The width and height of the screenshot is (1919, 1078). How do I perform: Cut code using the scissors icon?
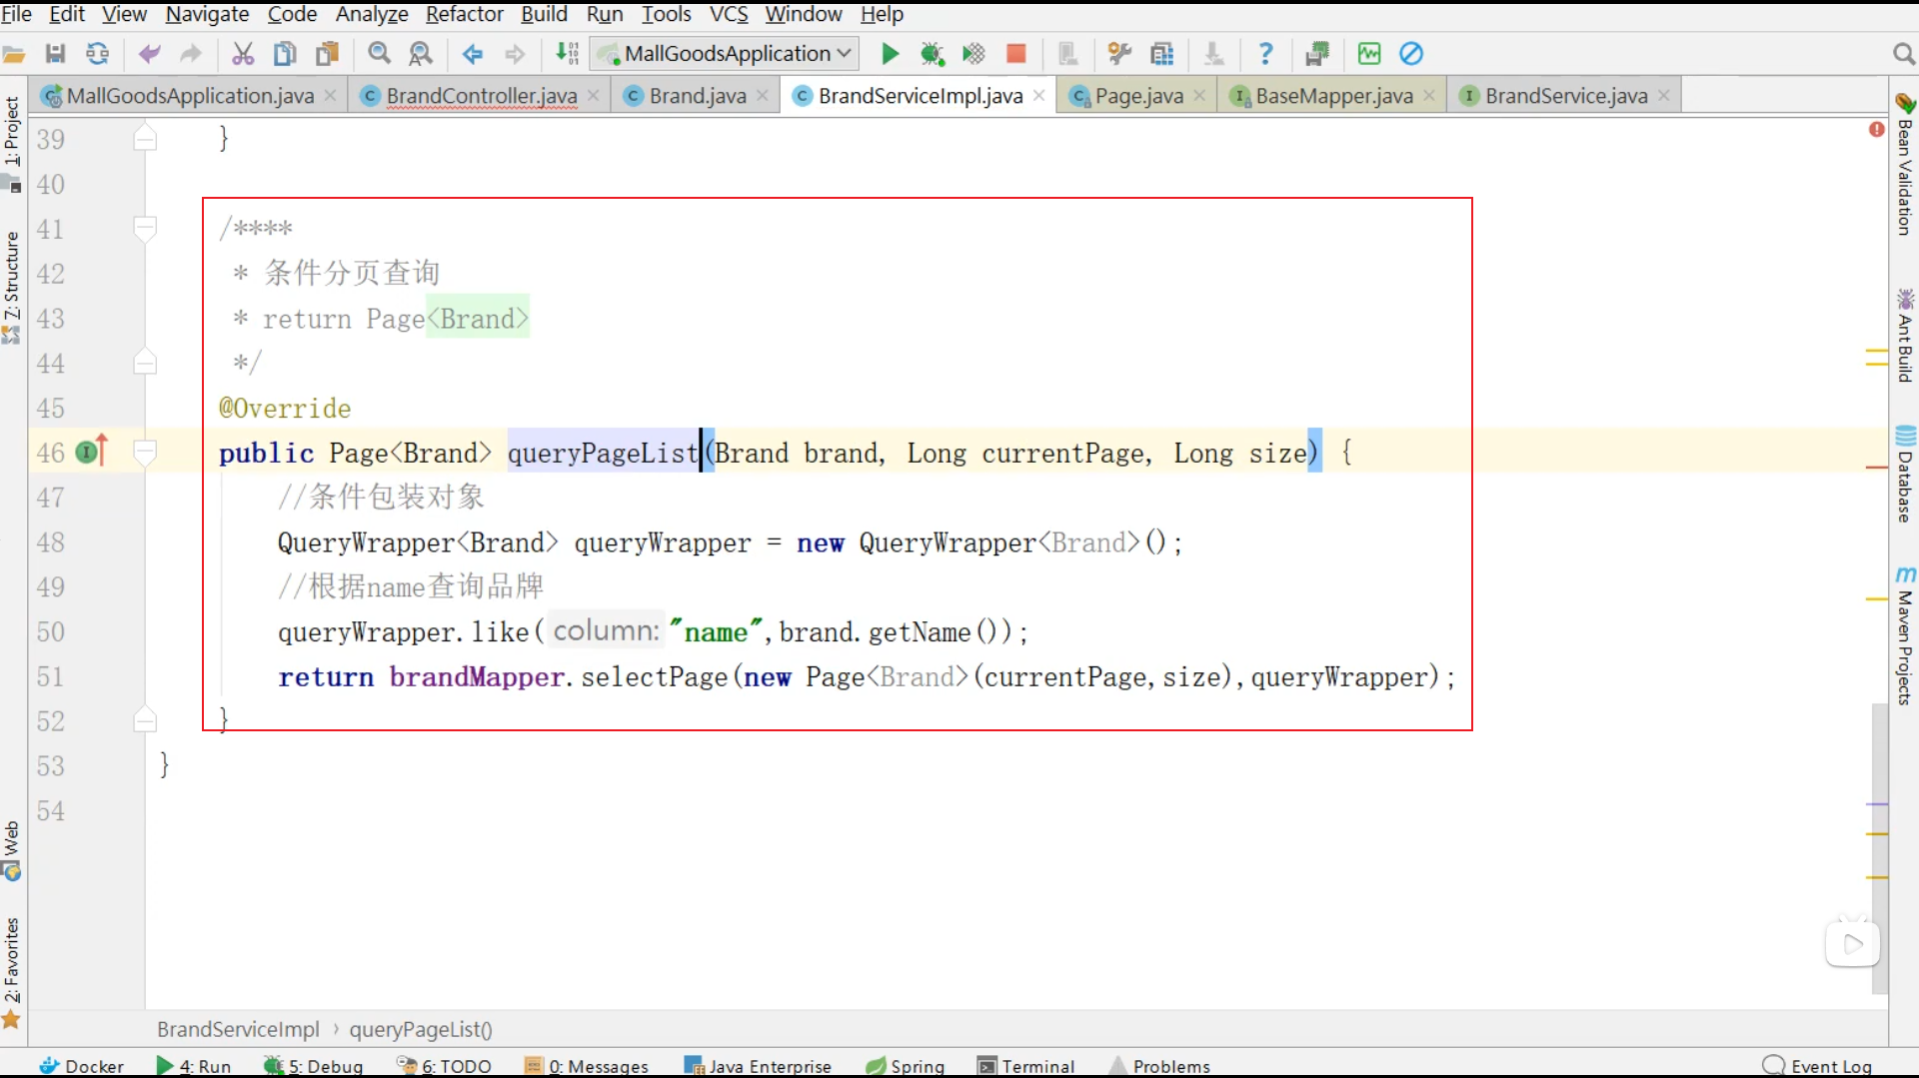coord(243,53)
